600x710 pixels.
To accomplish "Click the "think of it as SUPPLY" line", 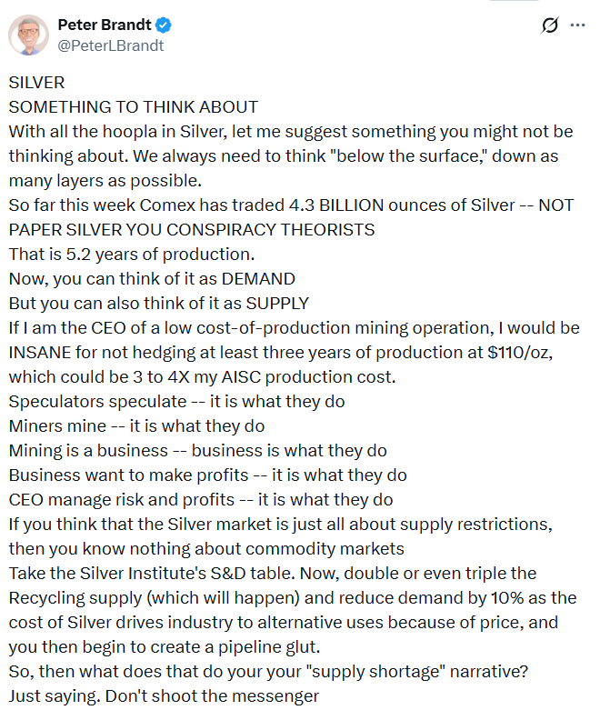I will click(159, 303).
